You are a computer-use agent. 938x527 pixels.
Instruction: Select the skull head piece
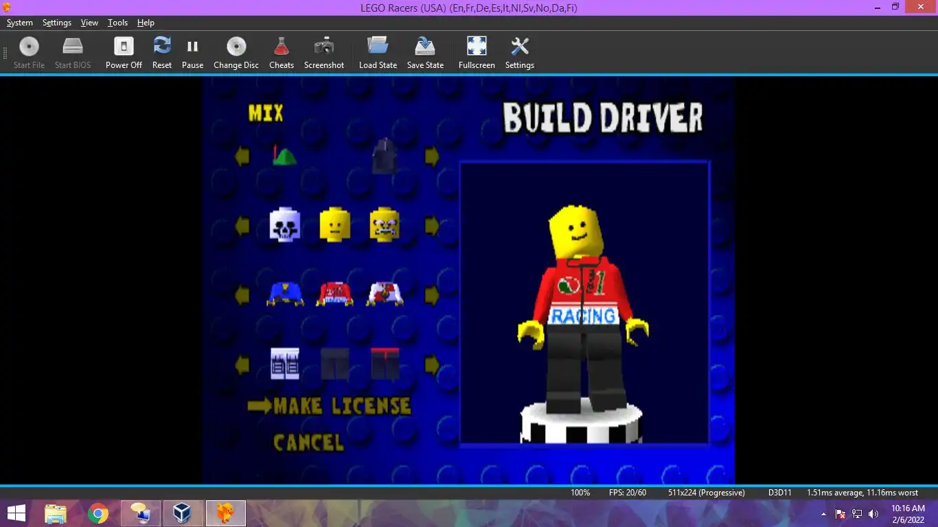284,225
